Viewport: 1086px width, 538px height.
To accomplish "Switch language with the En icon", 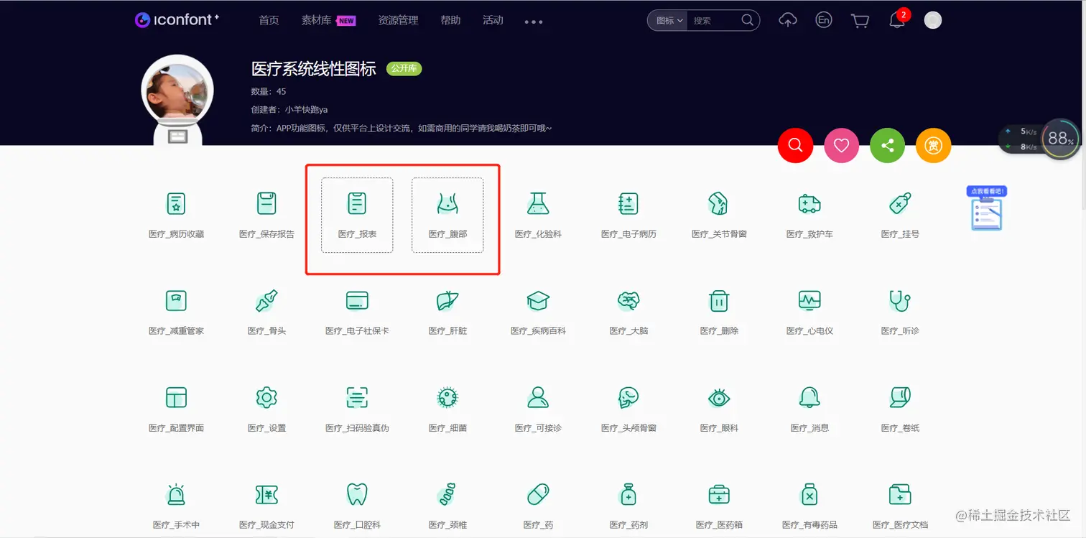I will click(824, 20).
